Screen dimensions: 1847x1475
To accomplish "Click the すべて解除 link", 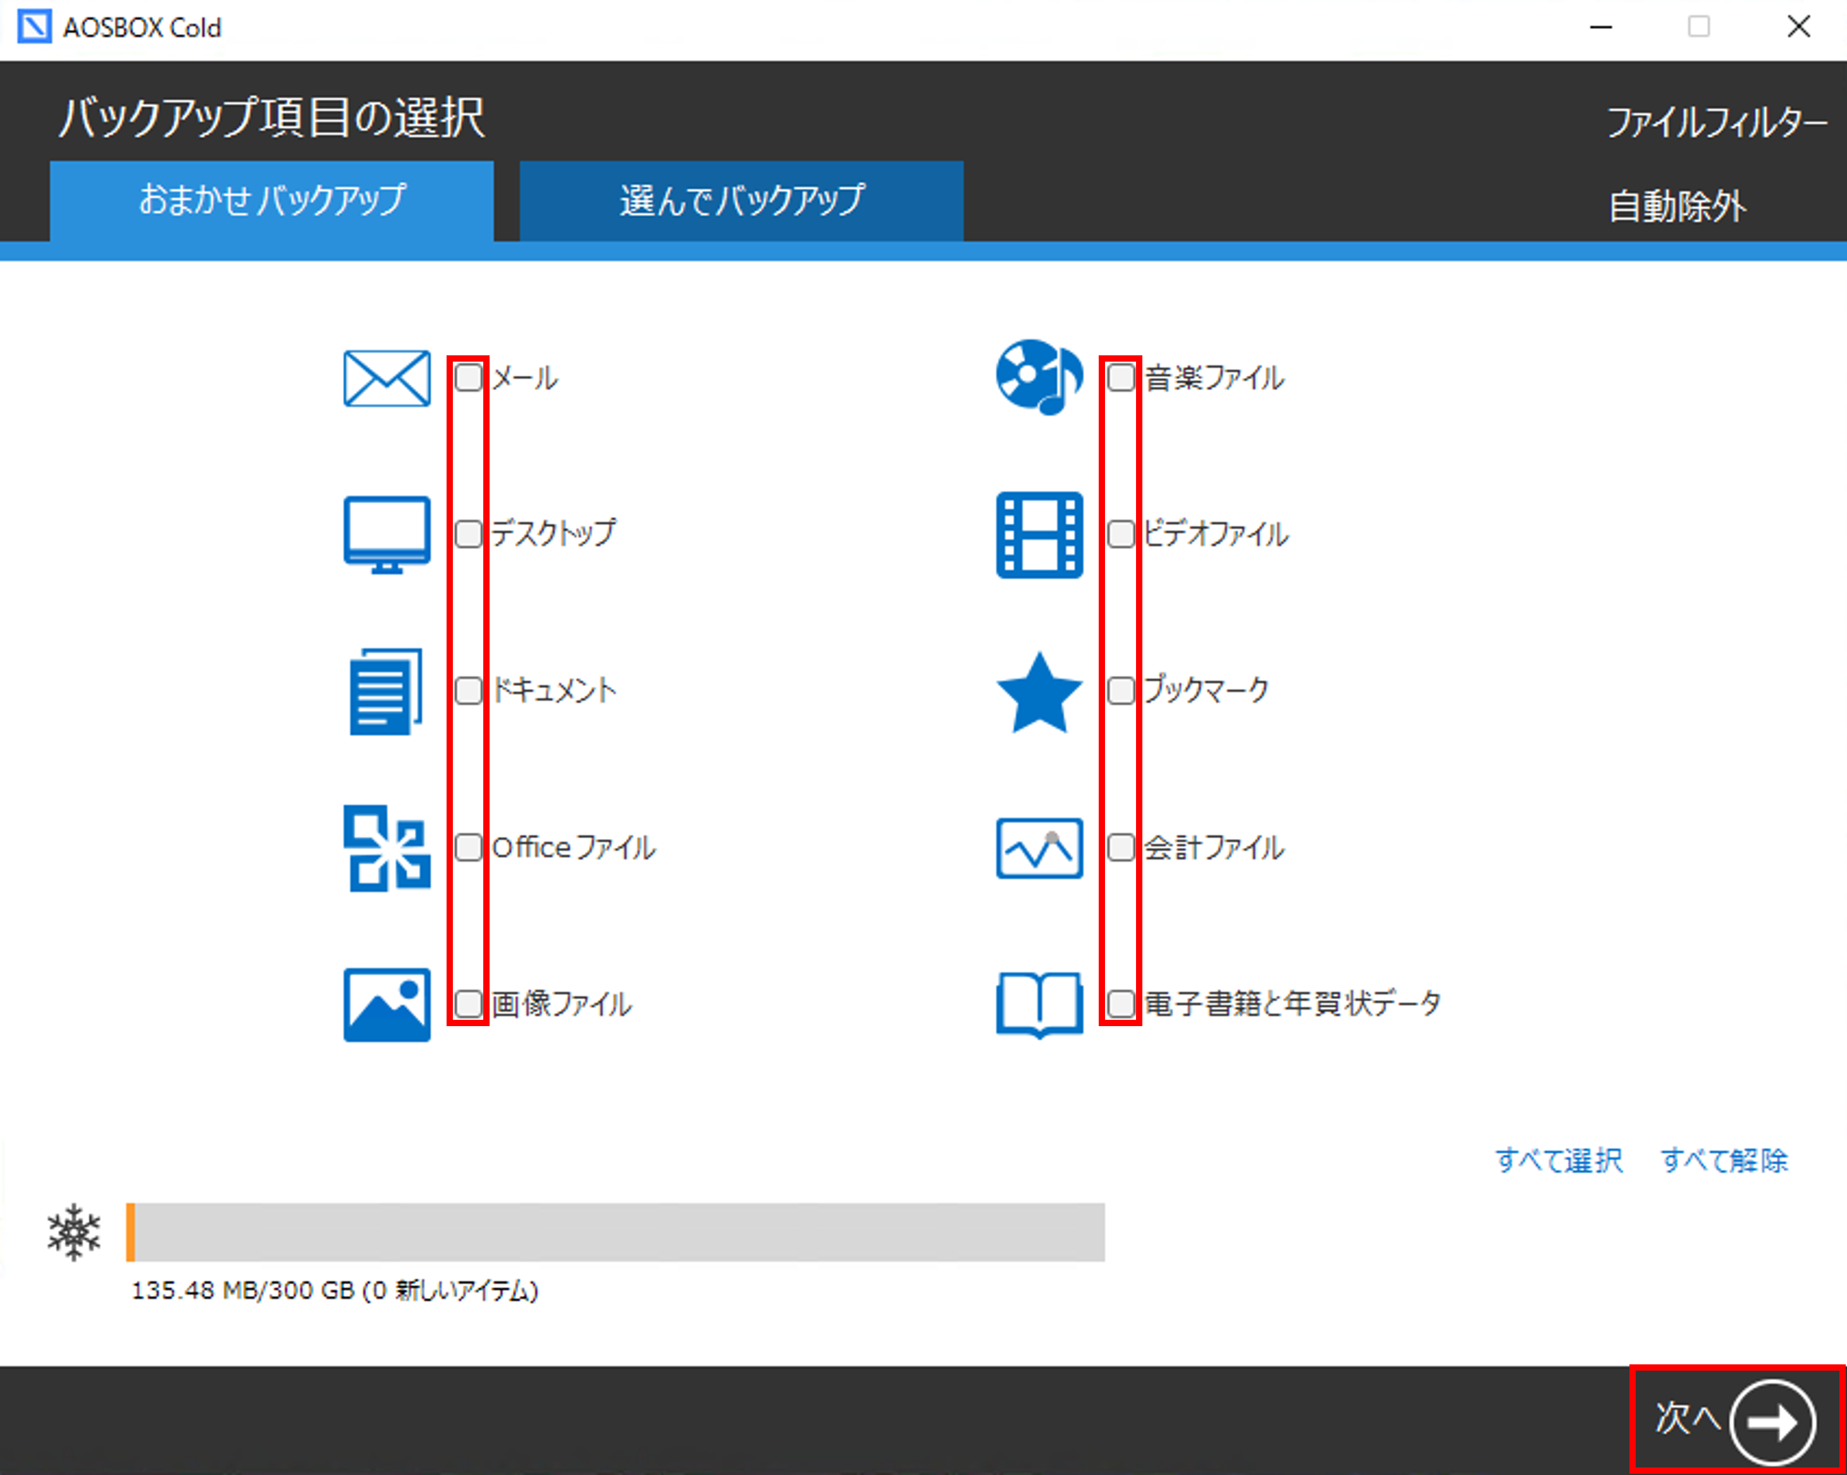I will tap(1724, 1160).
